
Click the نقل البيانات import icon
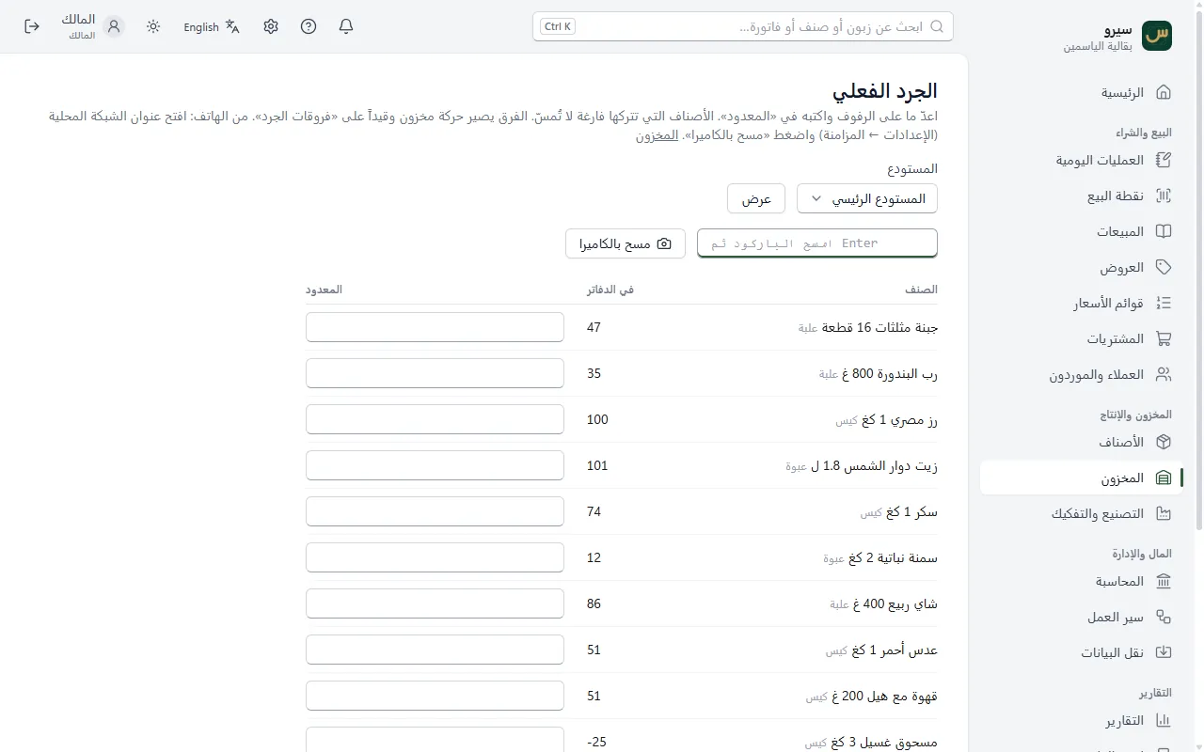(x=1164, y=652)
